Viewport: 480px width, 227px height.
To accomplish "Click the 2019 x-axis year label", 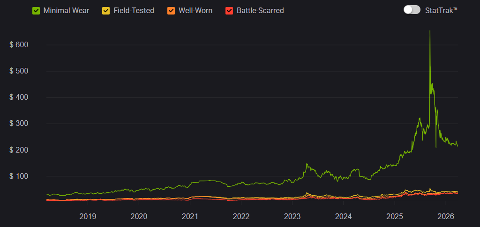I will pos(88,216).
